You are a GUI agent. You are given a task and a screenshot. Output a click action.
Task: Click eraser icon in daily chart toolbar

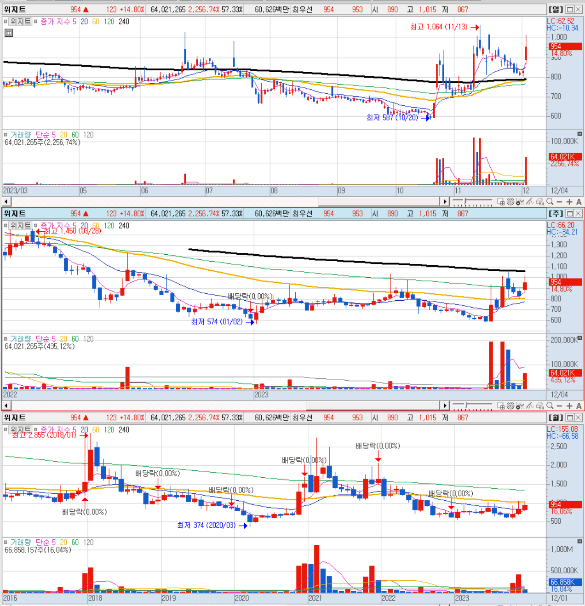click(x=540, y=202)
